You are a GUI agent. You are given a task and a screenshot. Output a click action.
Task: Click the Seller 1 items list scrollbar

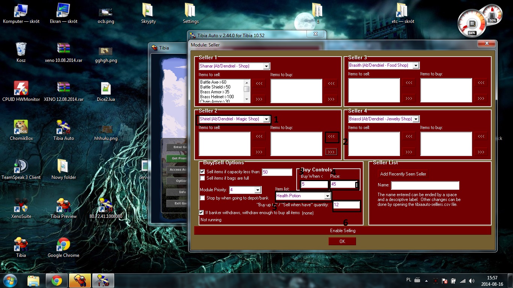click(247, 91)
